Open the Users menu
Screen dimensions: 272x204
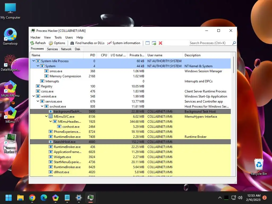click(69, 37)
